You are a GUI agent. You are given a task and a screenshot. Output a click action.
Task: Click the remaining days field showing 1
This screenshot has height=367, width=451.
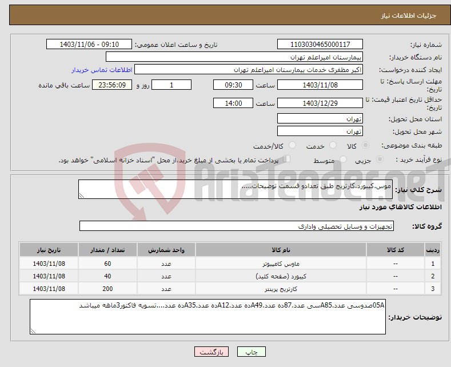coord(171,85)
